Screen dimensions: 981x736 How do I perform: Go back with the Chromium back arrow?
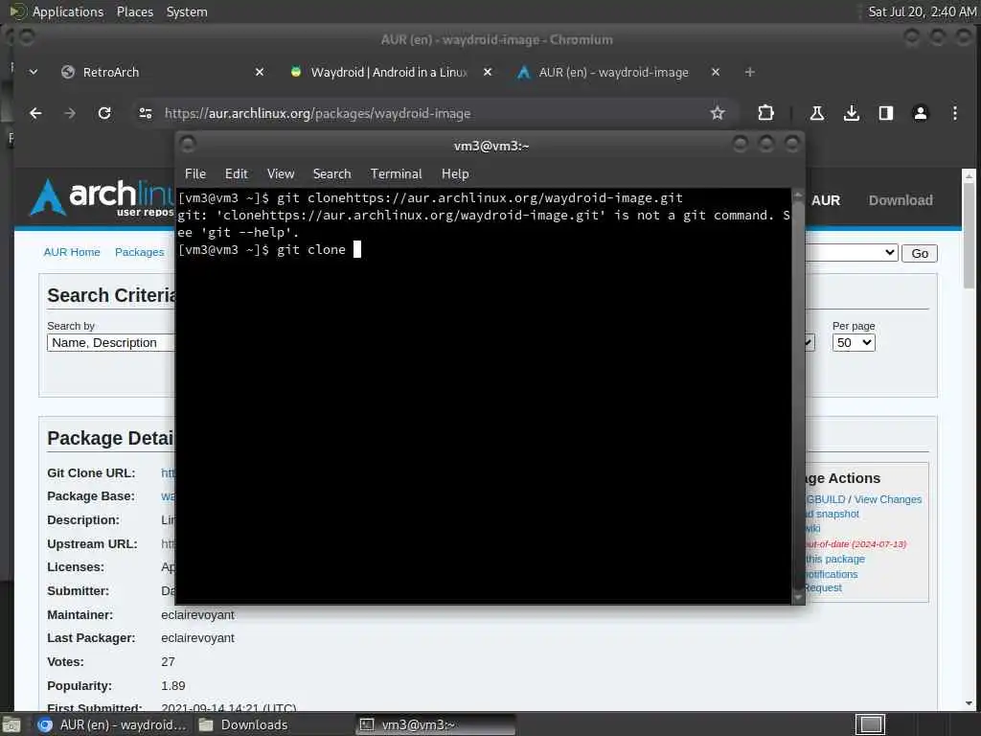point(35,113)
